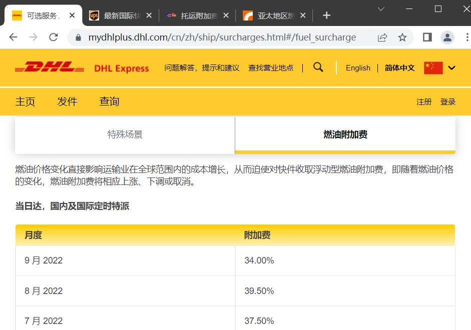
Task: Switch to the 托运附加费 tab
Action: point(197,15)
